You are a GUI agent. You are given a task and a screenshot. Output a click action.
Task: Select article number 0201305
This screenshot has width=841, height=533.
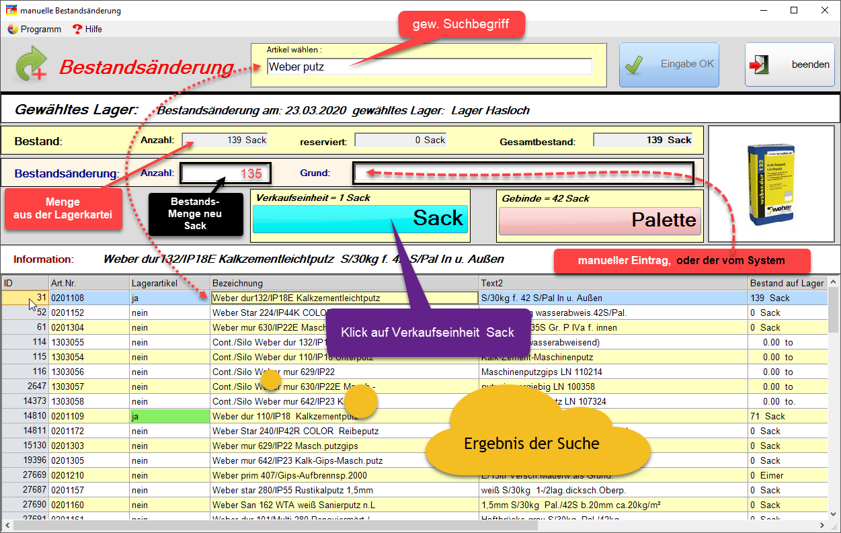pos(89,460)
